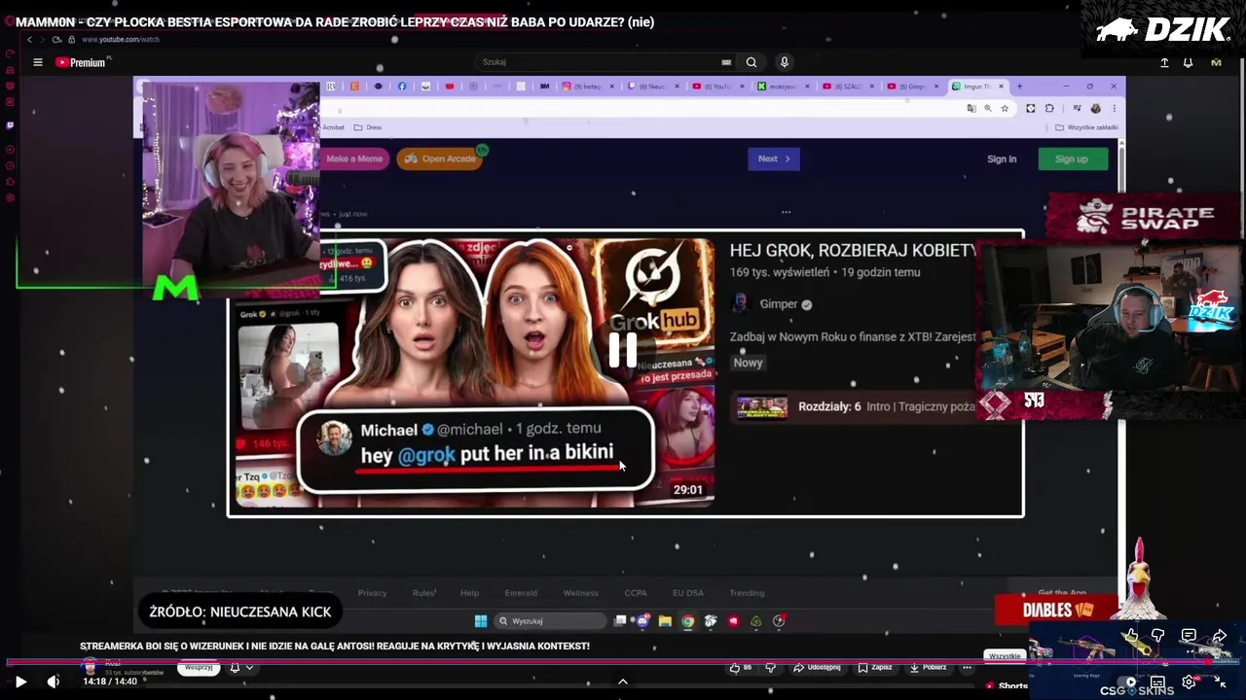Open the Gimper channel name link
This screenshot has height=700, width=1246.
(778, 304)
